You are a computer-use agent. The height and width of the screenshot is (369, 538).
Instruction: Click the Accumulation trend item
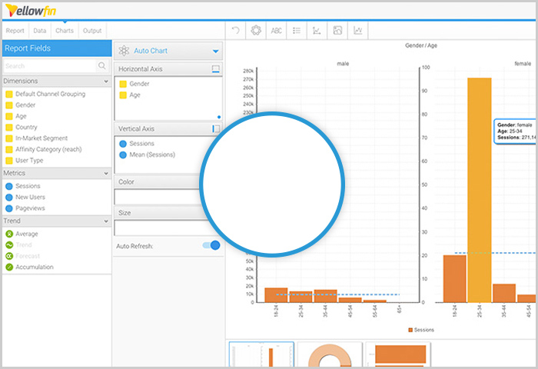(35, 267)
